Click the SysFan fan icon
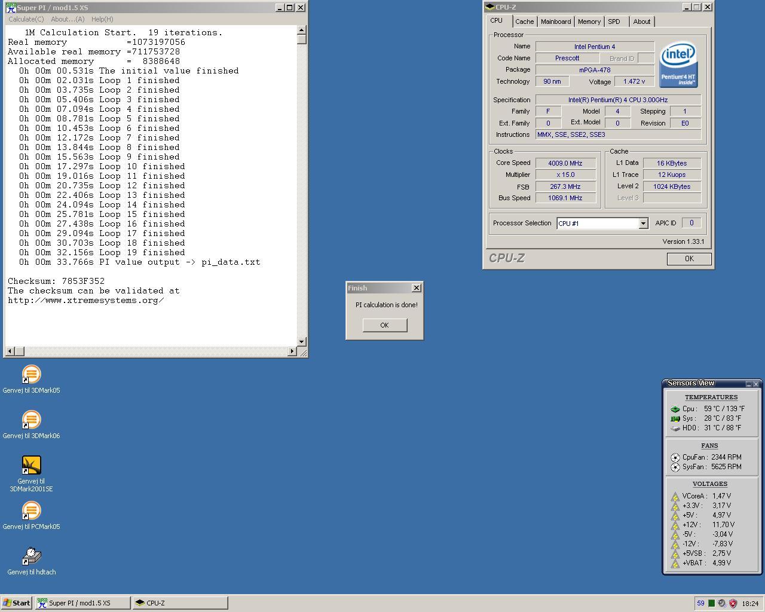 pyautogui.click(x=675, y=467)
